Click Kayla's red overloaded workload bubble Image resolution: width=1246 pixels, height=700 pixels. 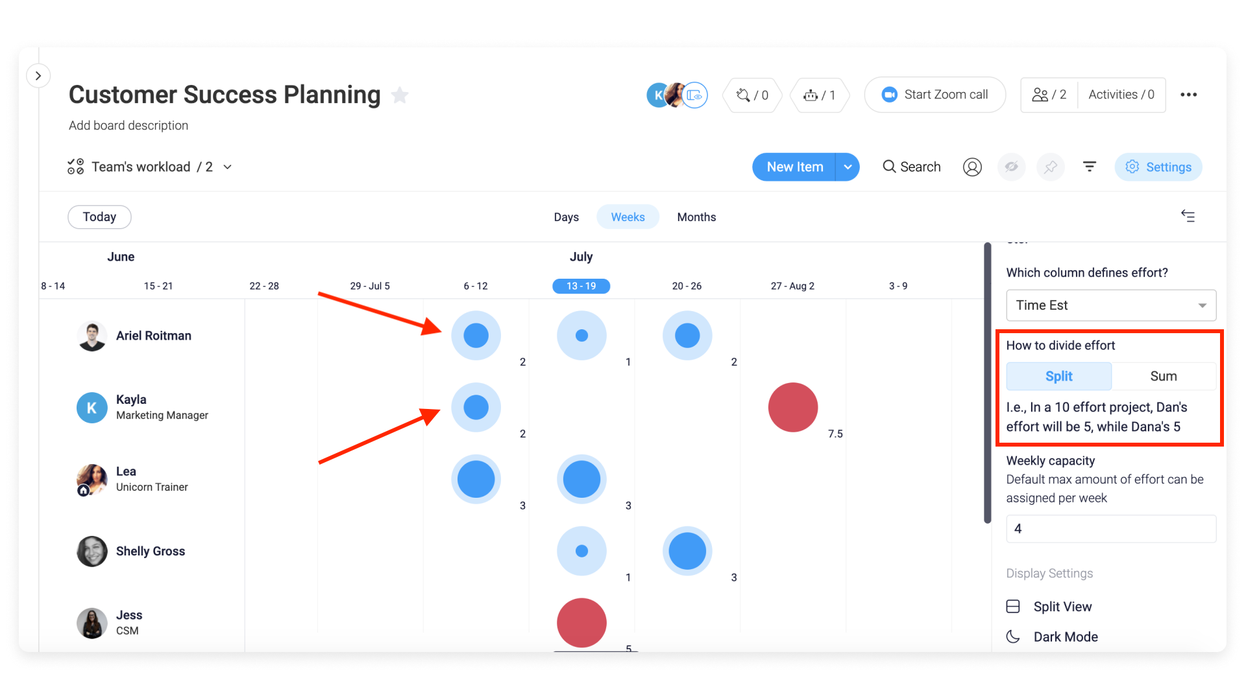[x=793, y=408]
